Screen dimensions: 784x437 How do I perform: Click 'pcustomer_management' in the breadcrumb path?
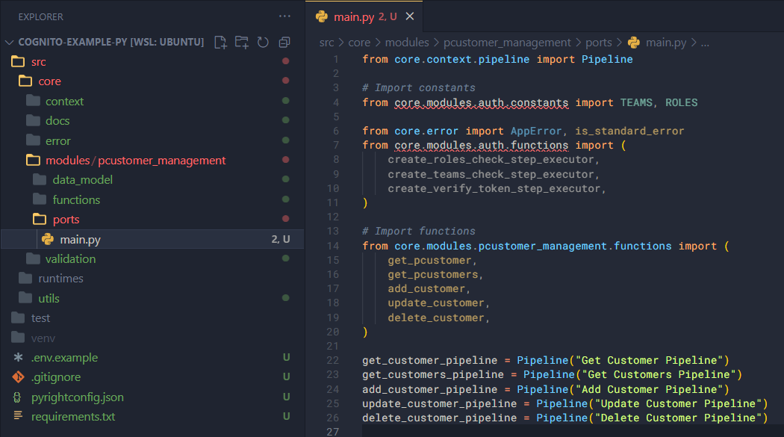[x=507, y=43]
